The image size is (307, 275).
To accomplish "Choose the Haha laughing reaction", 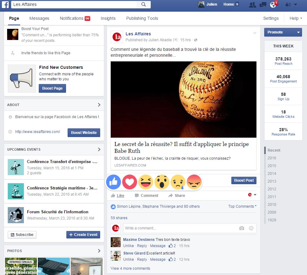I will (x=146, y=182).
